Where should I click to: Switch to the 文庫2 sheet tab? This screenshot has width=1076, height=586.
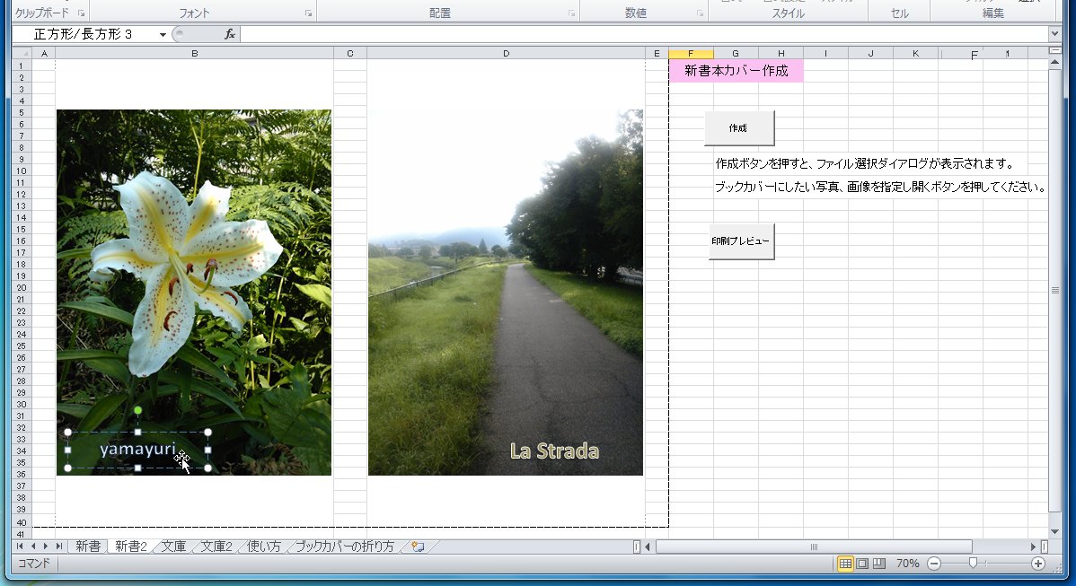pyautogui.click(x=216, y=547)
